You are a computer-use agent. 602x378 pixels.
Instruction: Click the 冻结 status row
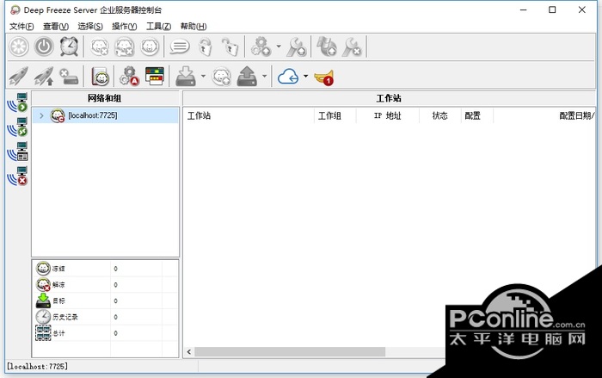pos(105,269)
